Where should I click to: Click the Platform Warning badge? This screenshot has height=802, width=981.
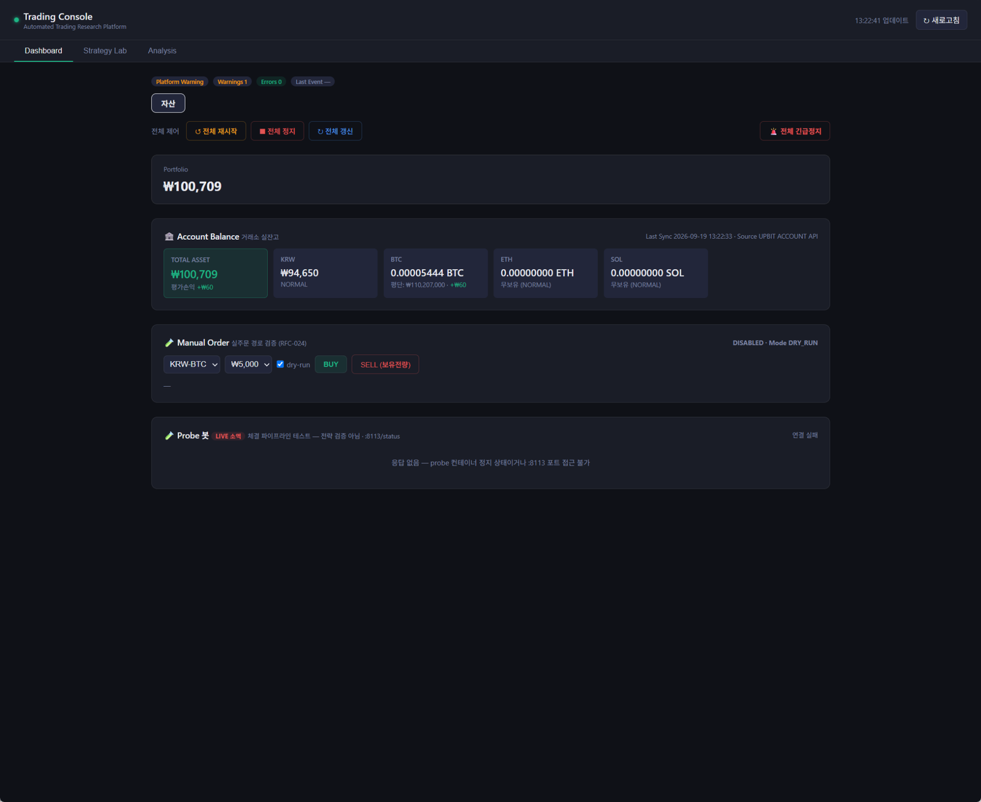coord(180,82)
